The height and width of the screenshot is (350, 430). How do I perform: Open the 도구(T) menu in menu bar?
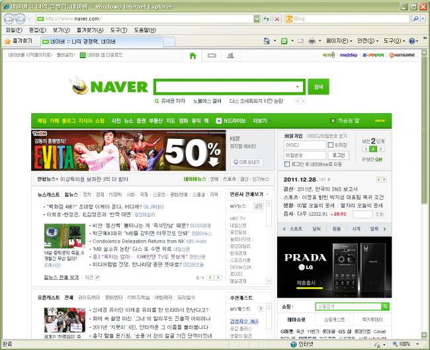point(119,30)
